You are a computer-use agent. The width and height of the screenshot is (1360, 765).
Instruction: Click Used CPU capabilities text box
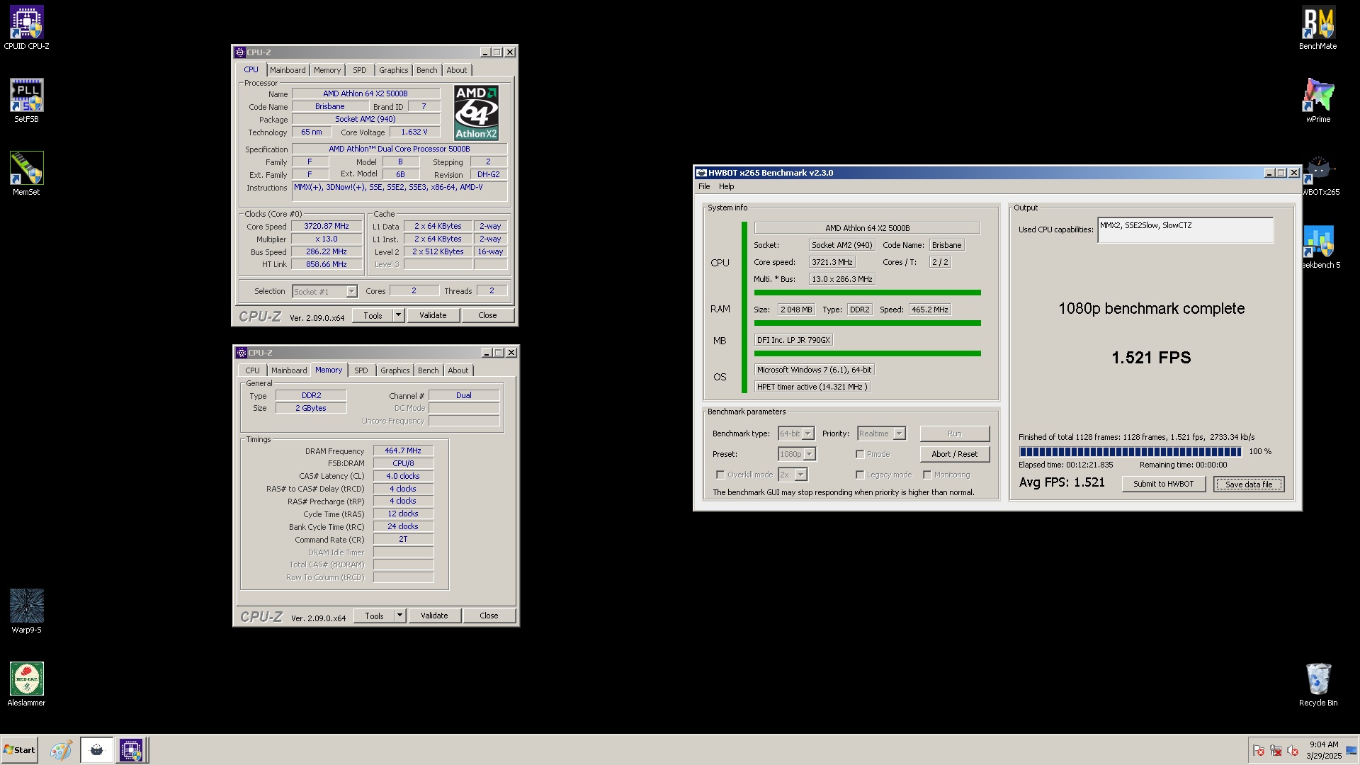pyautogui.click(x=1185, y=230)
